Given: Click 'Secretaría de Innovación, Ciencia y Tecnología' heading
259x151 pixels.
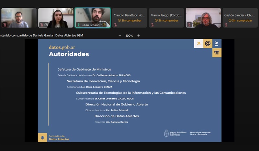Looking at the screenshot, I should pos(103,81).
